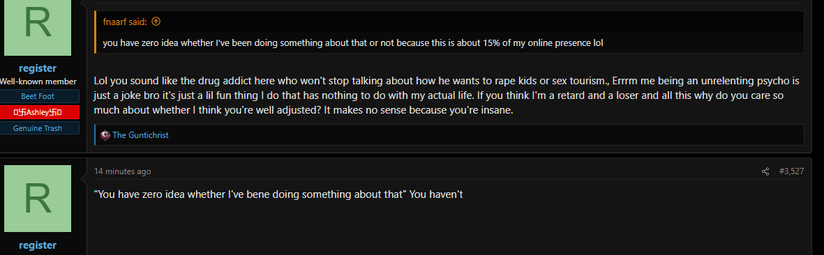Open the upper "register" username profile
824x255 pixels.
(x=38, y=68)
